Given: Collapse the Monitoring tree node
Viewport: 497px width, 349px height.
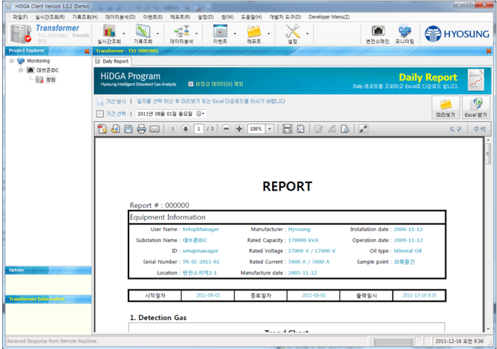Looking at the screenshot, I should click(12, 61).
